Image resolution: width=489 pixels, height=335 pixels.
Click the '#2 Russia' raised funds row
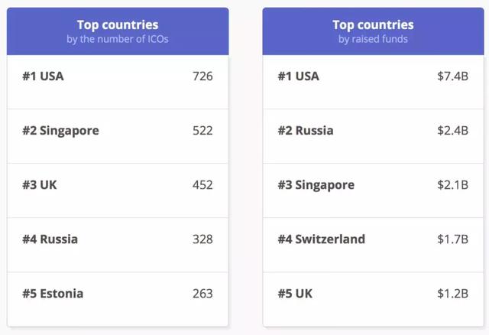click(373, 136)
